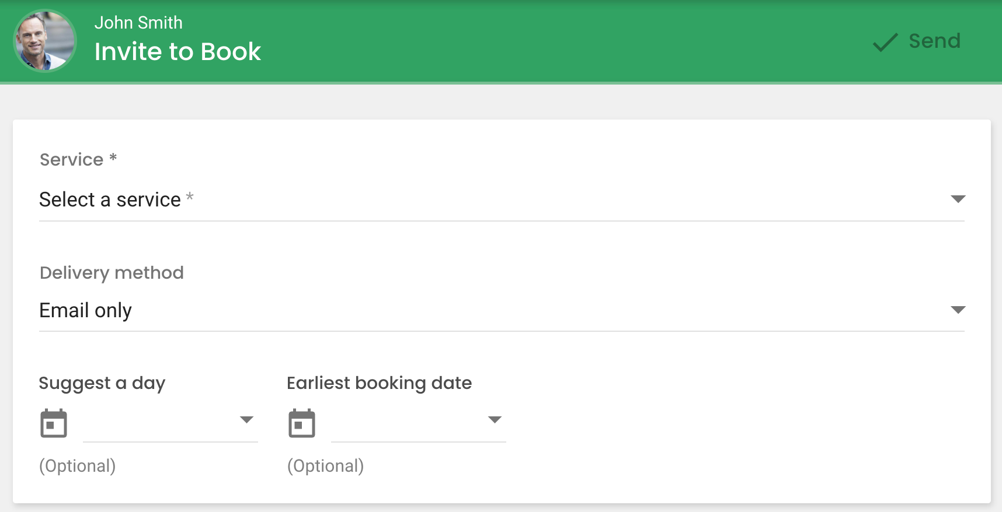Screen dimensions: 1002x512
Task: Click the Optional hint under Suggest a day
Action: coord(78,467)
